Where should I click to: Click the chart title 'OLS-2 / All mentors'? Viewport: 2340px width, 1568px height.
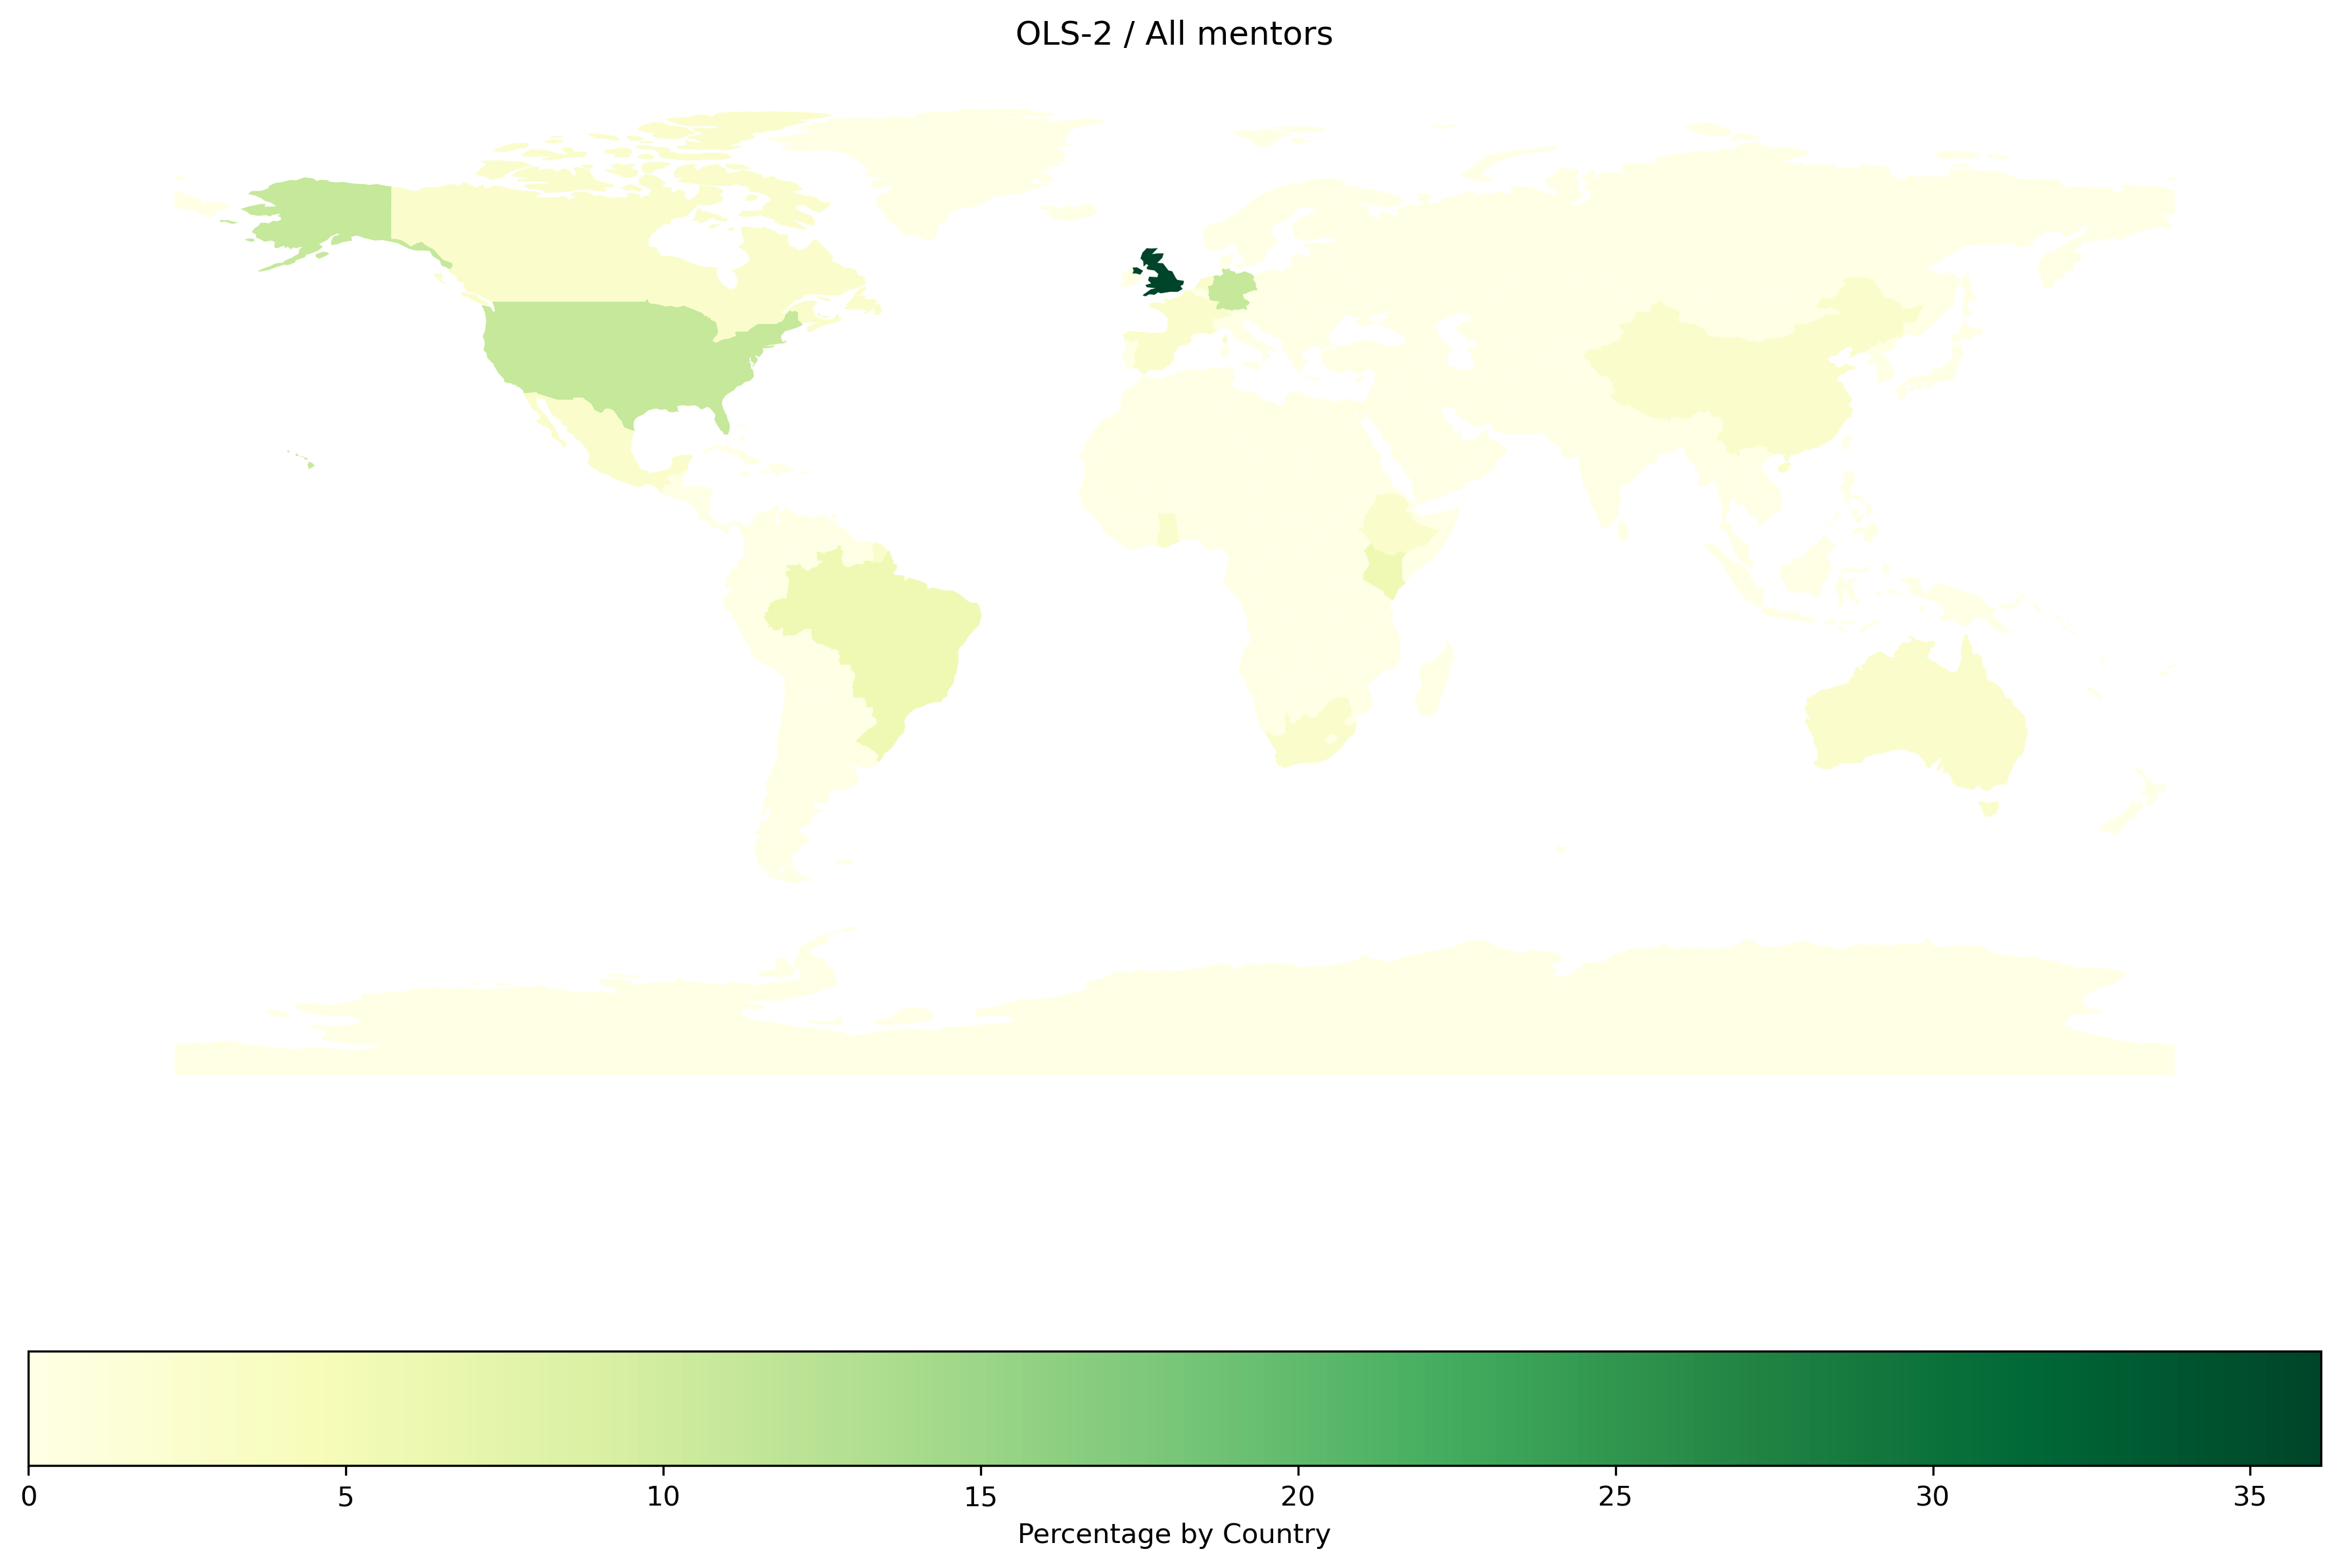1174,35
